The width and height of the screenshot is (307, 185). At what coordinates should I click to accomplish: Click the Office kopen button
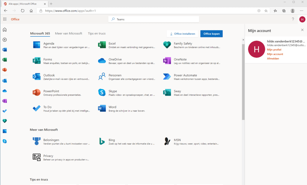click(x=211, y=34)
